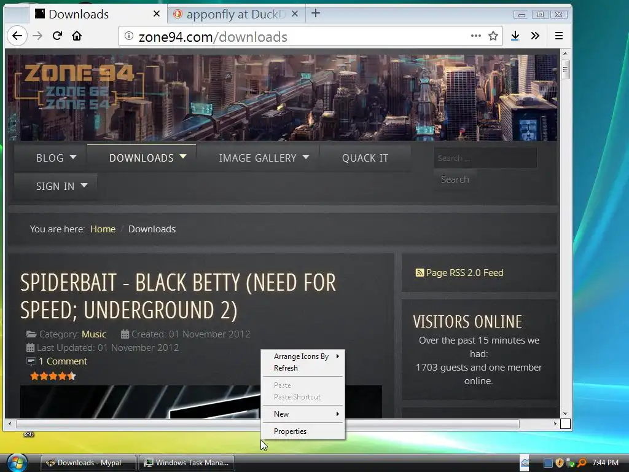Choose Refresh in the context menu
The height and width of the screenshot is (472, 629).
pyautogui.click(x=303, y=368)
